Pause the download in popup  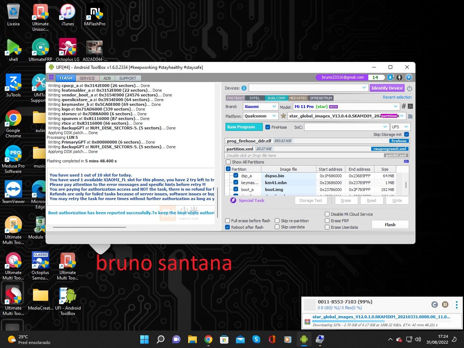pos(445,304)
